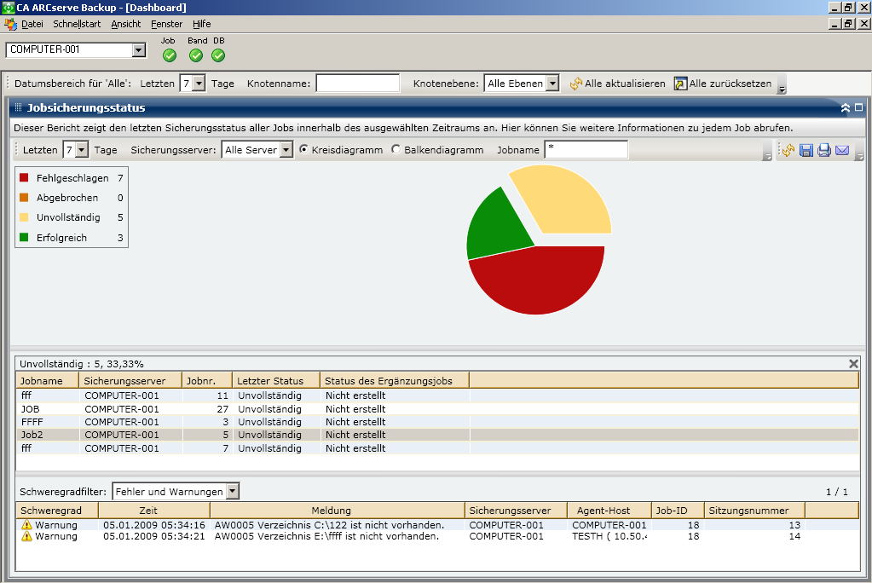Viewport: 872px width, 583px height.
Task: Open the COMPUTER-001 server dropdown
Action: coord(139,50)
